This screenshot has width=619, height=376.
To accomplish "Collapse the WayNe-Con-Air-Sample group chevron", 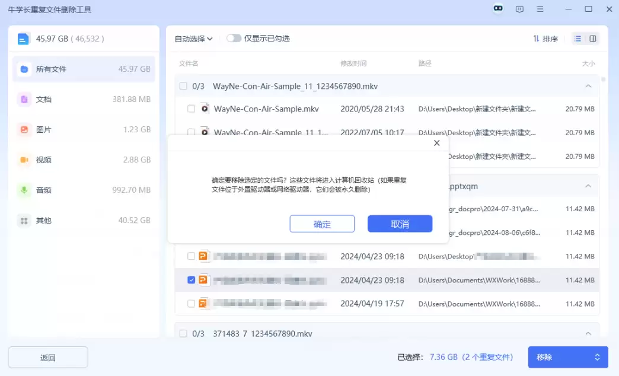I will (588, 86).
